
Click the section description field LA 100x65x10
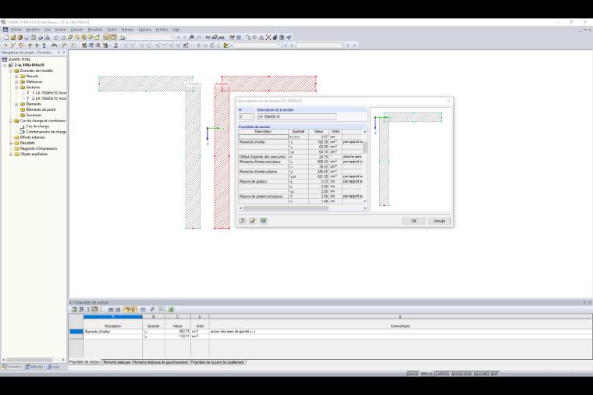(x=296, y=116)
